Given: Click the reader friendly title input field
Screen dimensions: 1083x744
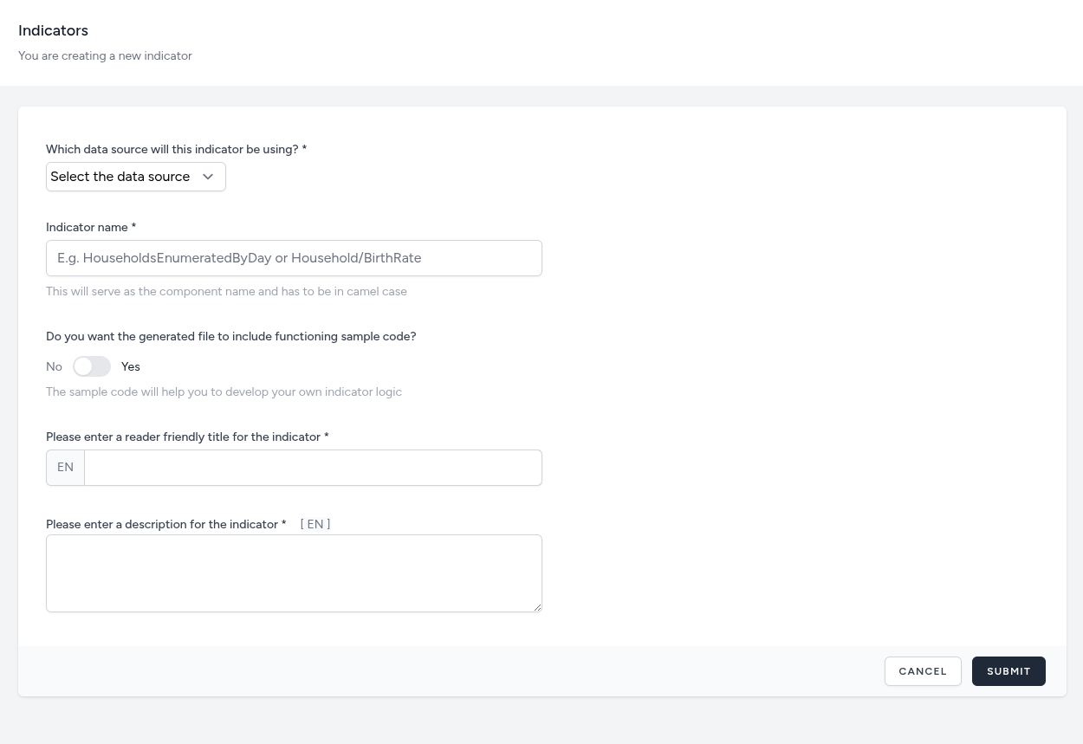Looking at the screenshot, I should tap(312, 468).
